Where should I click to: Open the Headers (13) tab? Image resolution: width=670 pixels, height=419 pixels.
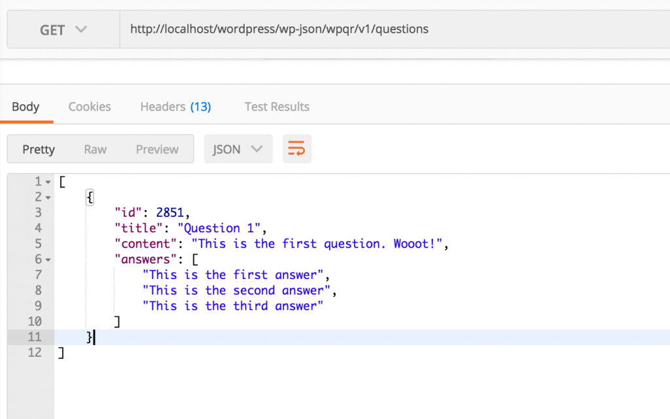click(175, 106)
